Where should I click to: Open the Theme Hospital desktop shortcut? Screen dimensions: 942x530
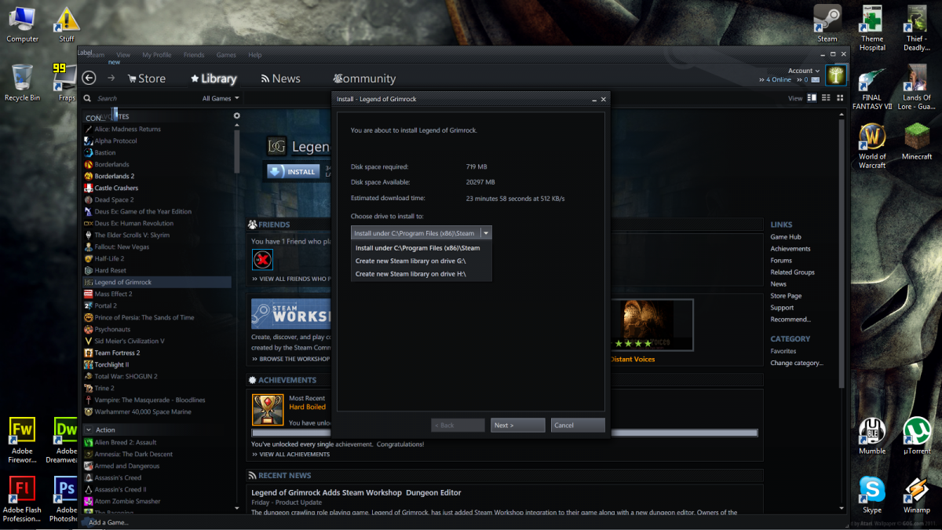pyautogui.click(x=872, y=28)
